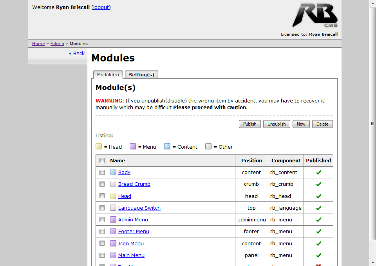Screen dimensions: 376x266
Task: Log out using the logout link
Action: pos(101,7)
